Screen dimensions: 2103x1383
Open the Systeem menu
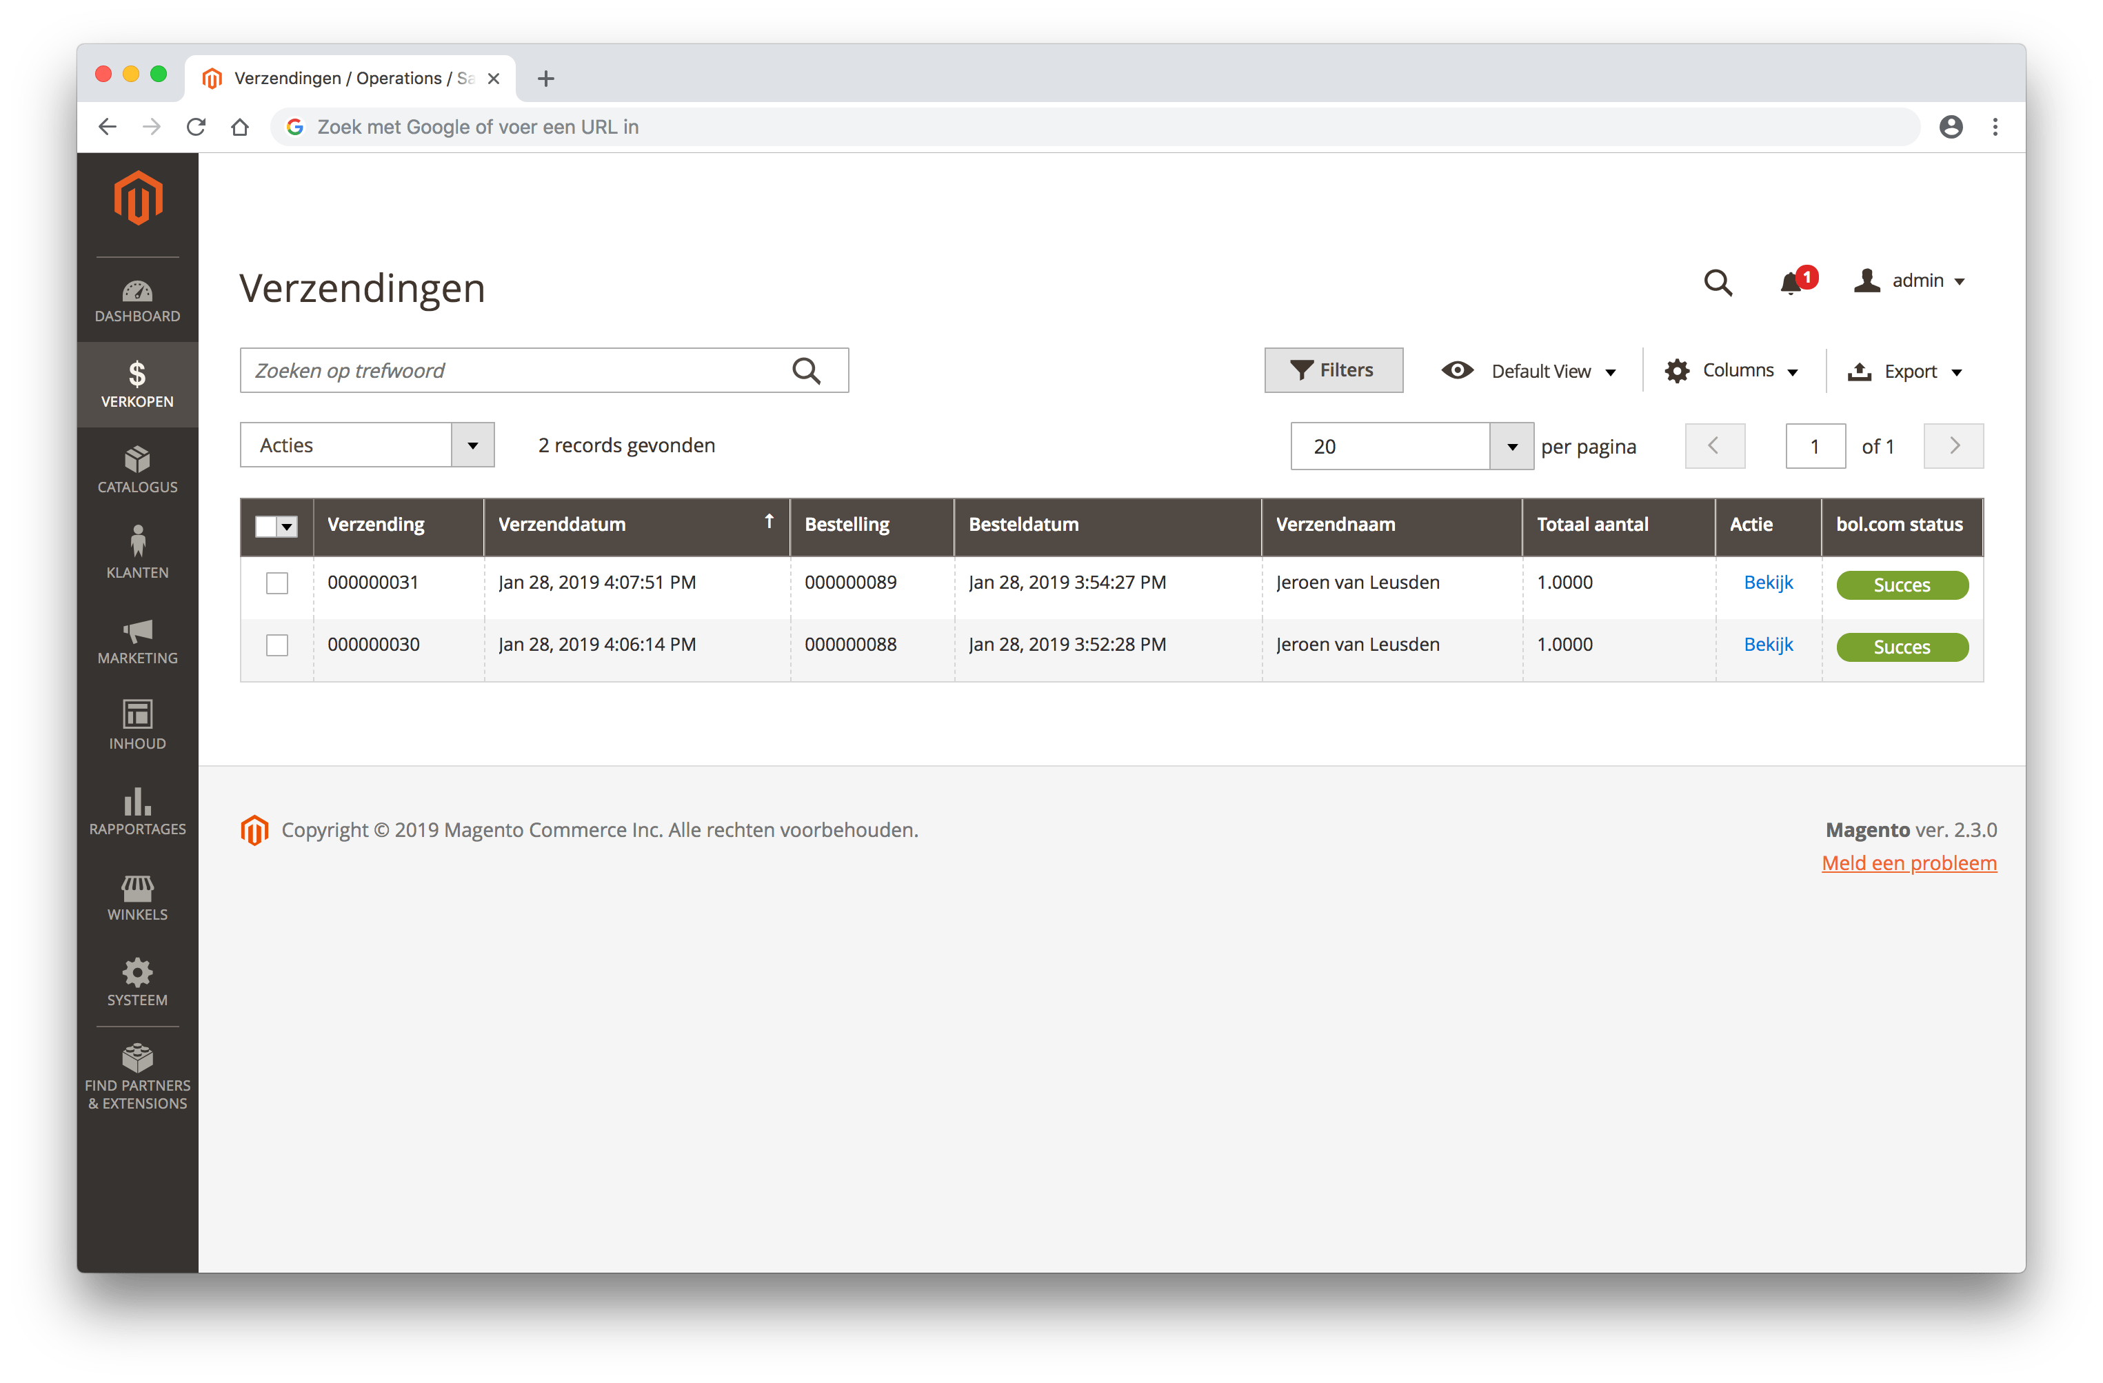[137, 982]
